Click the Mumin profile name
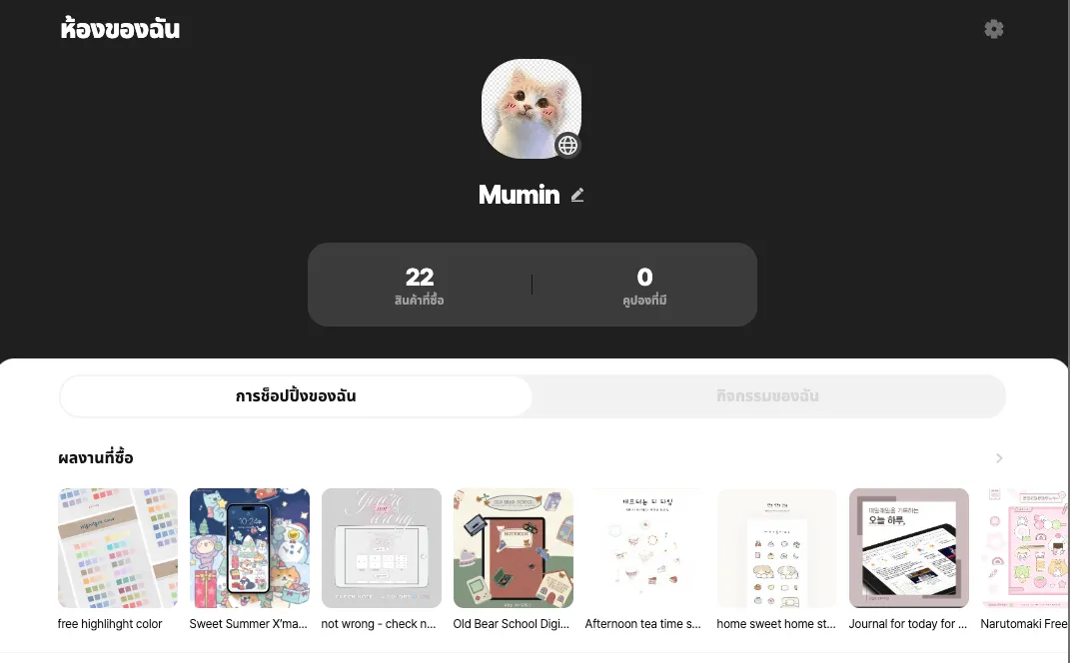The height and width of the screenshot is (663, 1070). 520,195
